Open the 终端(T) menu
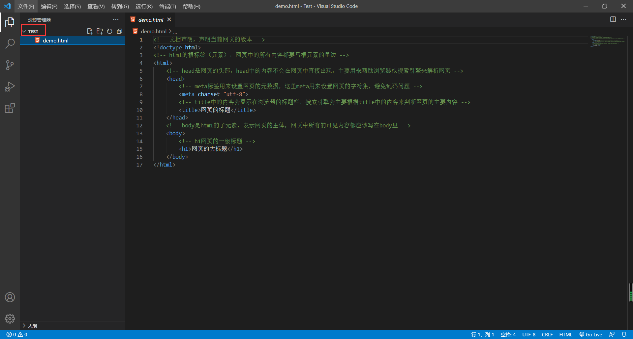This screenshot has width=633, height=339. click(x=167, y=6)
